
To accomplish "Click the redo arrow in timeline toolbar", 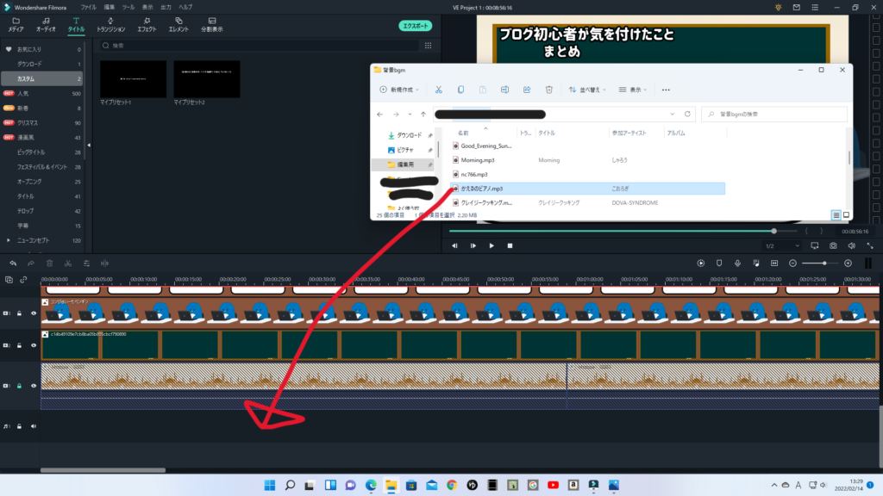I will (31, 263).
